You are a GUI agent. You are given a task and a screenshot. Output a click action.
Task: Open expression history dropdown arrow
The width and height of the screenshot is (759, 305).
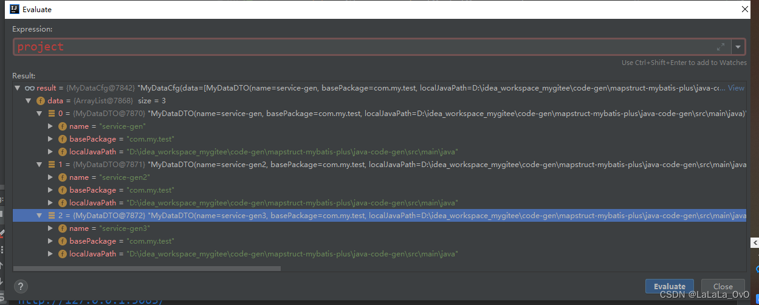coord(738,47)
